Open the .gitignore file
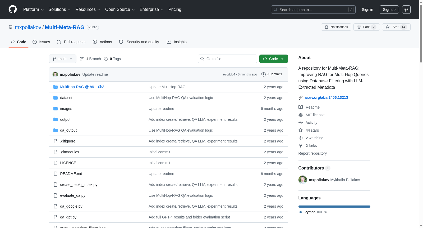 68,141
